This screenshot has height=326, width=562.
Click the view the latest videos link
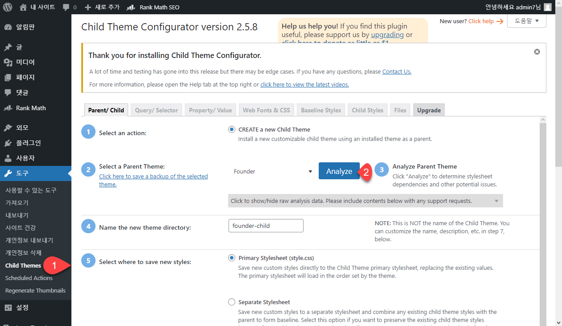(x=304, y=84)
